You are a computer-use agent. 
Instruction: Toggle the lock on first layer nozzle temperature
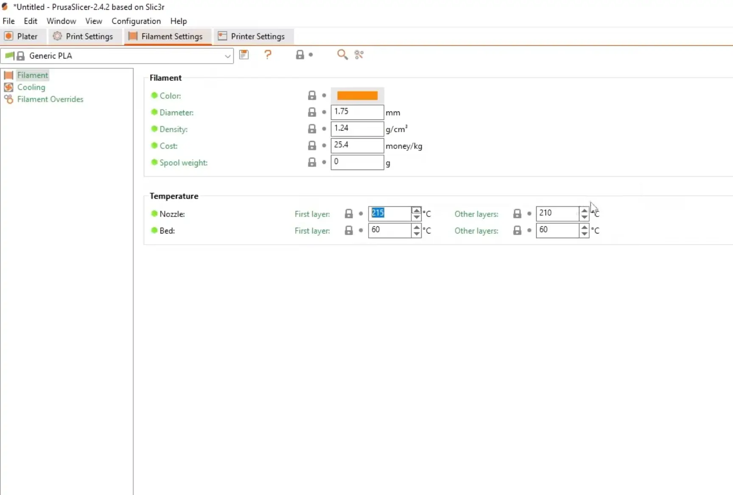point(349,213)
